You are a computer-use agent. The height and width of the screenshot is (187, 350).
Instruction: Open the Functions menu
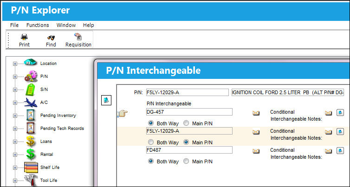pyautogui.click(x=38, y=25)
